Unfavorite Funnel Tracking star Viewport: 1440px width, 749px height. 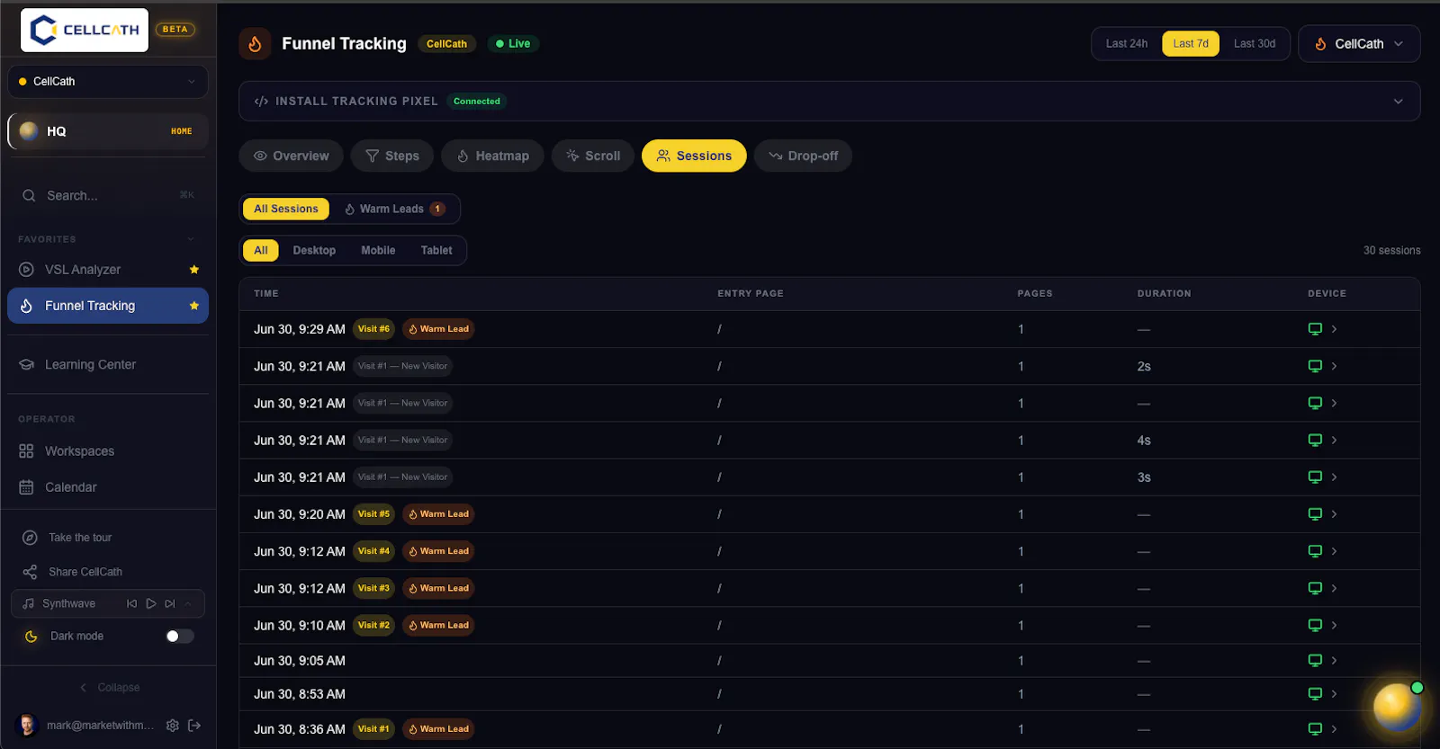[194, 306]
